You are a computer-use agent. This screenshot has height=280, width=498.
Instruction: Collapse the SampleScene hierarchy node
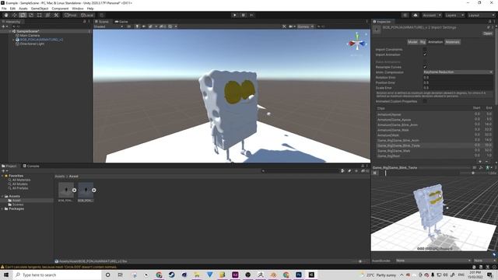(10, 31)
